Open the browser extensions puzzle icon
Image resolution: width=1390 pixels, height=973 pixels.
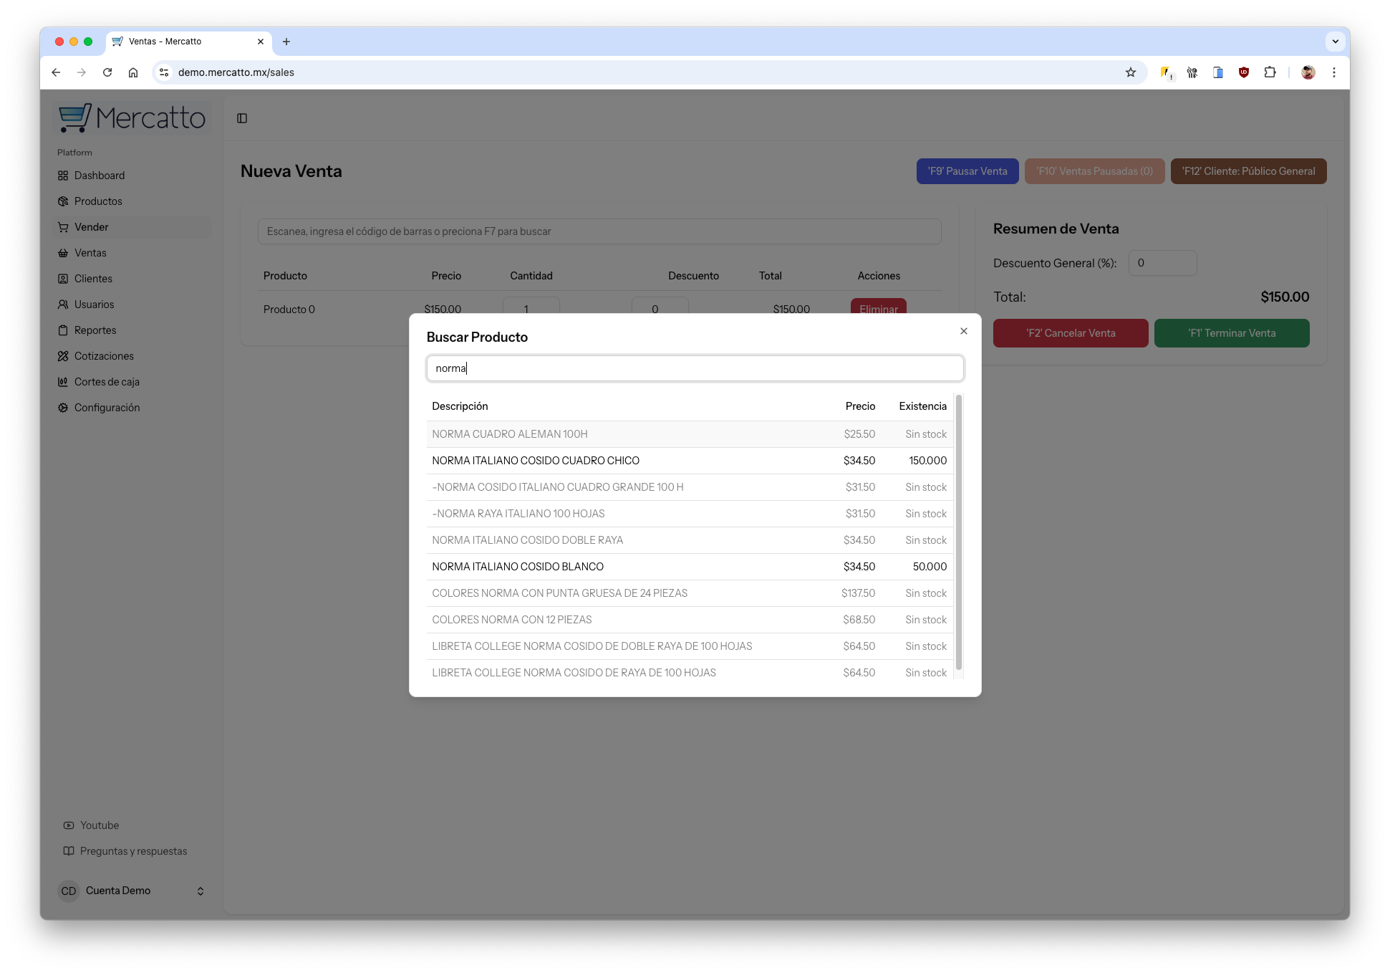[1270, 72]
